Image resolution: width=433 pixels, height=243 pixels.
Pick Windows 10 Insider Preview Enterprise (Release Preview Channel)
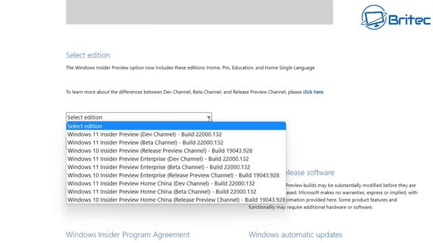pos(176,175)
